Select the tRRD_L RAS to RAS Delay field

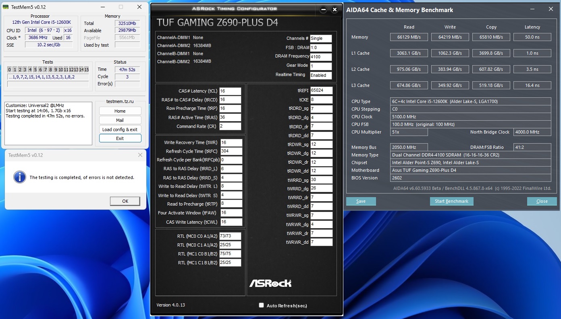click(x=231, y=169)
